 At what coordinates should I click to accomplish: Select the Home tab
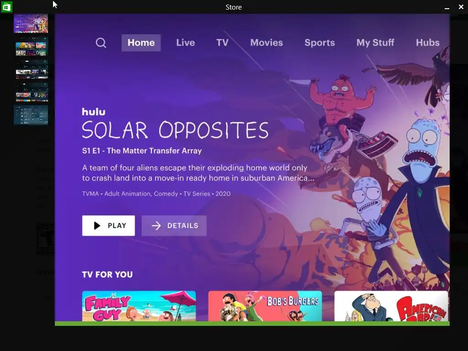(141, 43)
